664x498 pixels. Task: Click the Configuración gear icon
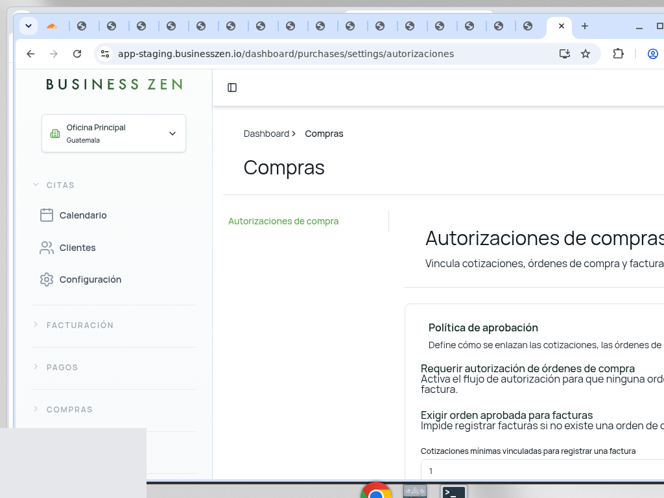click(x=47, y=279)
